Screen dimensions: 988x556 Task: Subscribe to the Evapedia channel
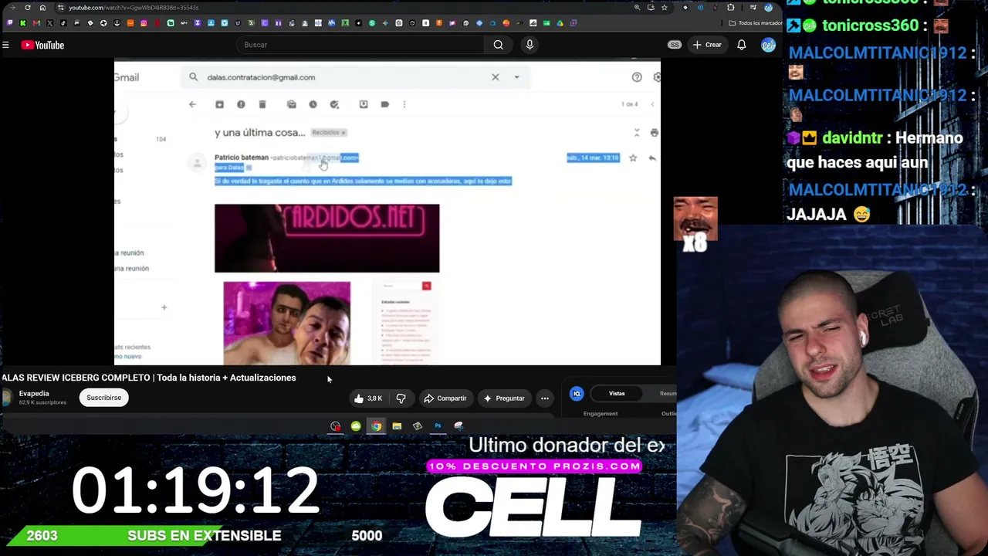[x=103, y=398]
